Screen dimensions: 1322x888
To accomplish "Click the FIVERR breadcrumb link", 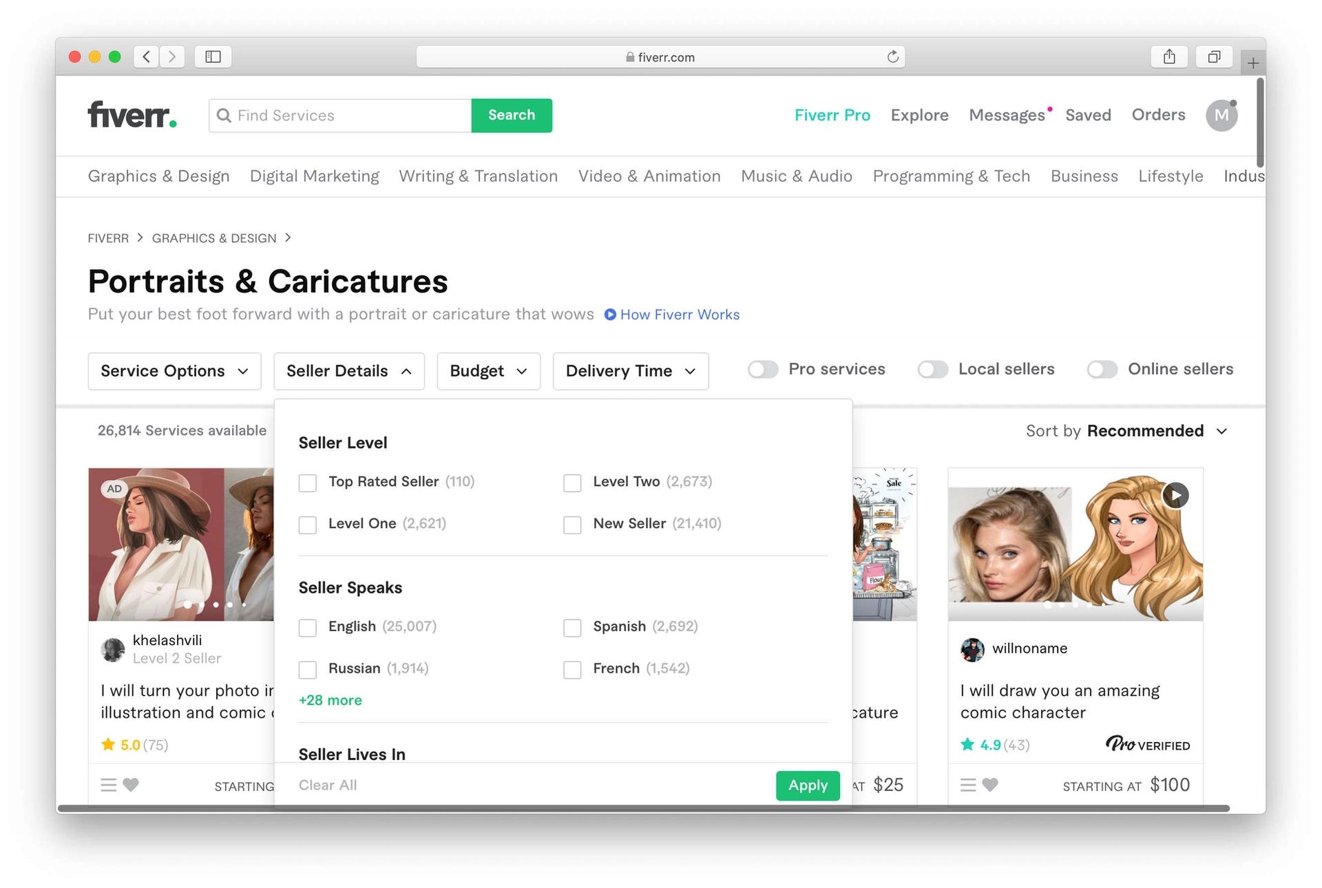I will 108,238.
